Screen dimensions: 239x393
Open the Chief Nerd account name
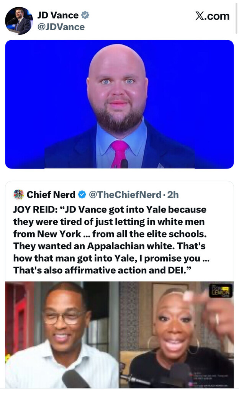click(x=51, y=195)
